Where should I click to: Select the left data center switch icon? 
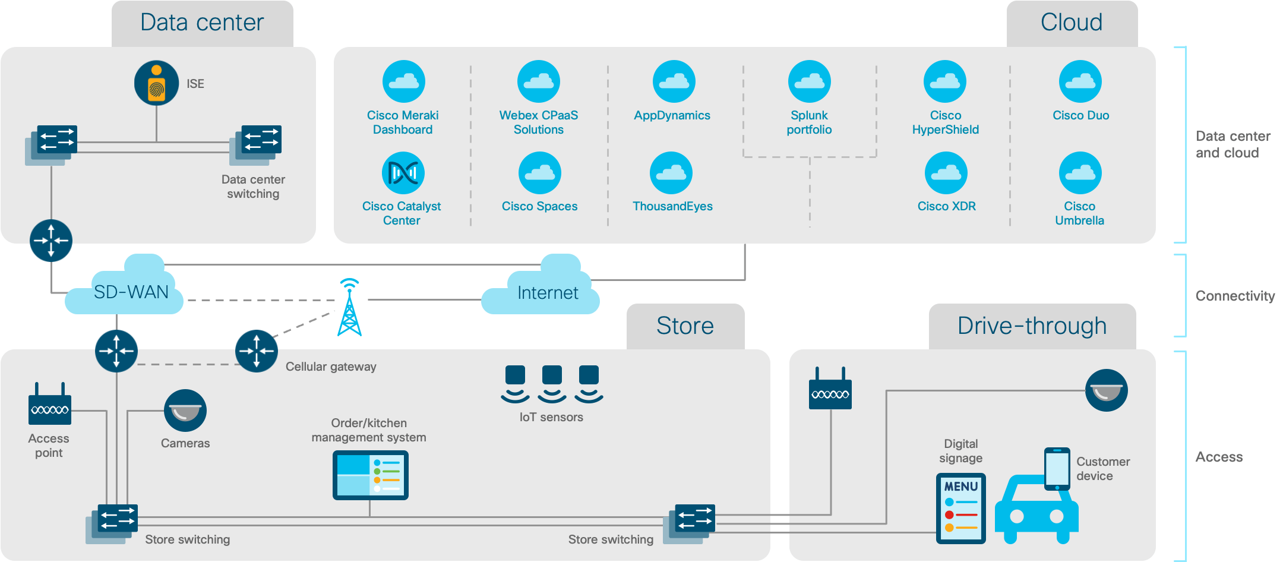[52, 145]
